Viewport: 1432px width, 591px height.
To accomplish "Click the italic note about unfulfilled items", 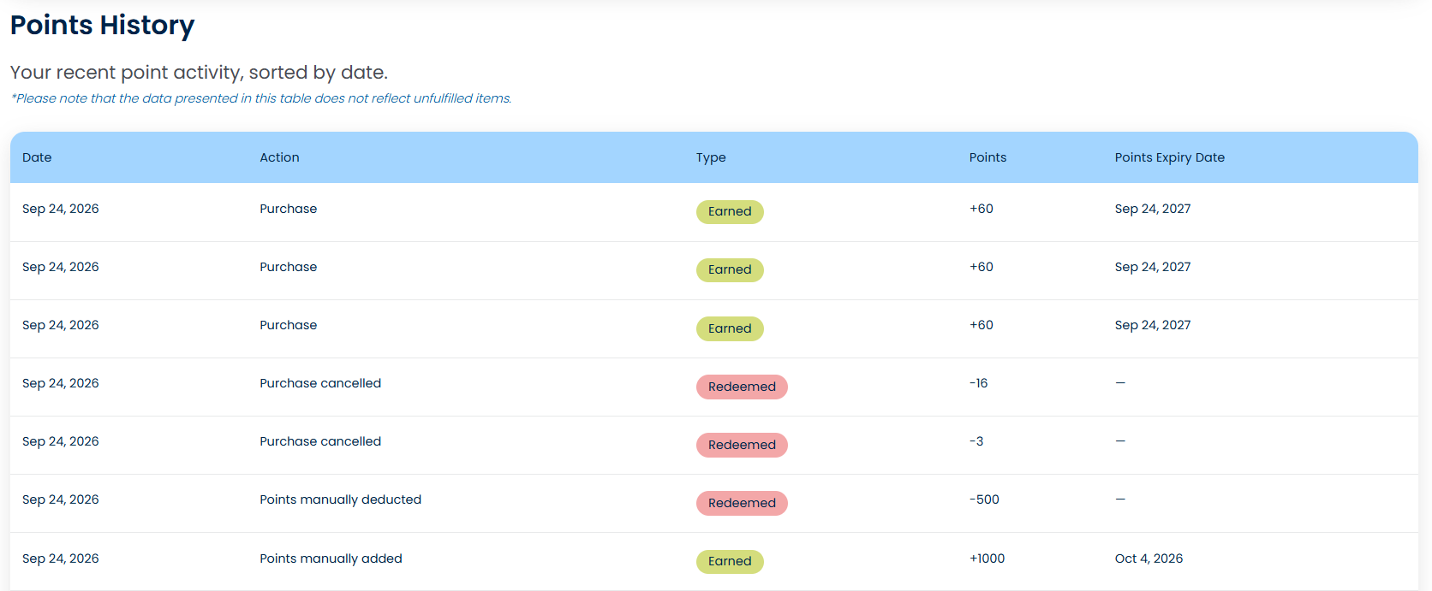I will click(x=261, y=98).
